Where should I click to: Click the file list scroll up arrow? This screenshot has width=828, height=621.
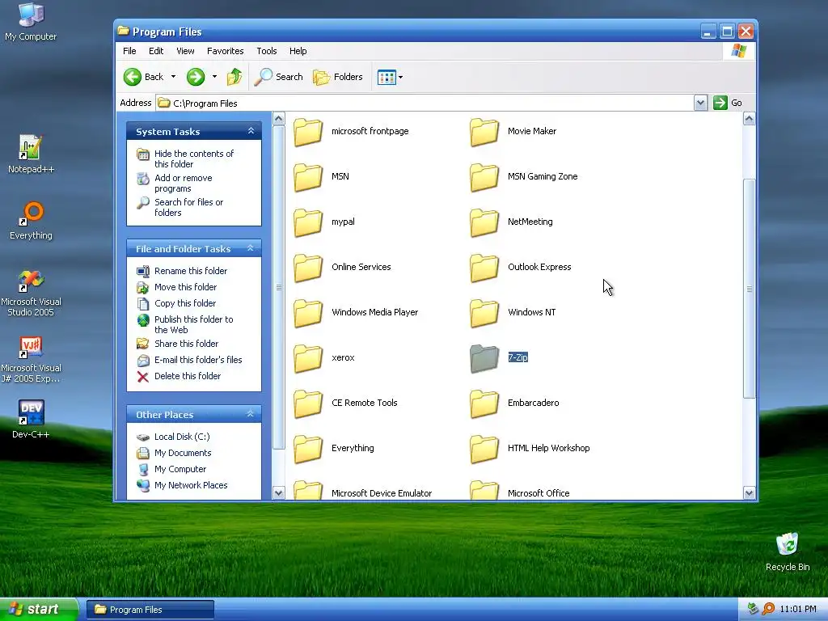749,119
